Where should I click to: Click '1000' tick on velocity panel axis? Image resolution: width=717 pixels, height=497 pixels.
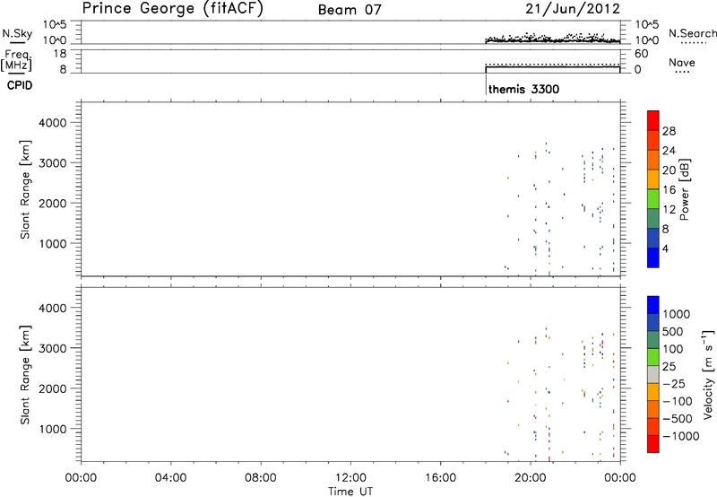(x=52, y=429)
